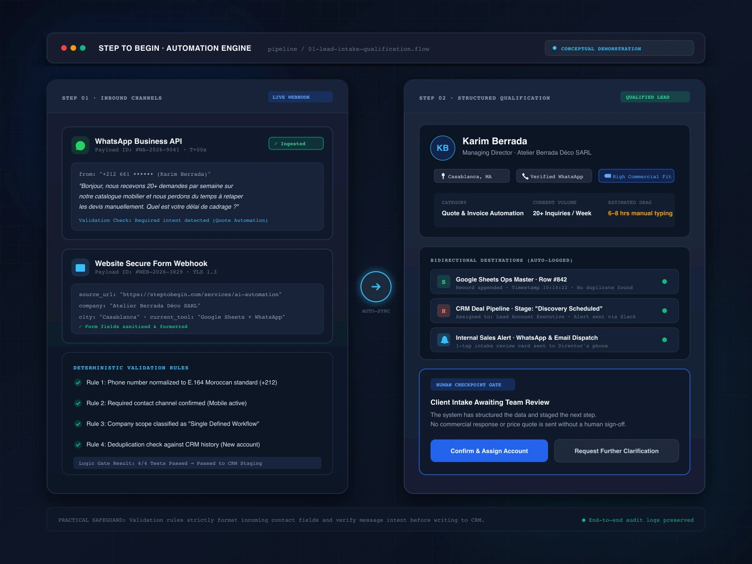Click the AUTO-SYNC arrow circle
Viewport: 752px width, 564px height.
coord(376,287)
